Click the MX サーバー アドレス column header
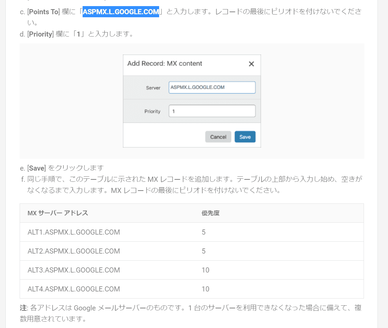Screen dimensions: 388x328 pos(58,213)
